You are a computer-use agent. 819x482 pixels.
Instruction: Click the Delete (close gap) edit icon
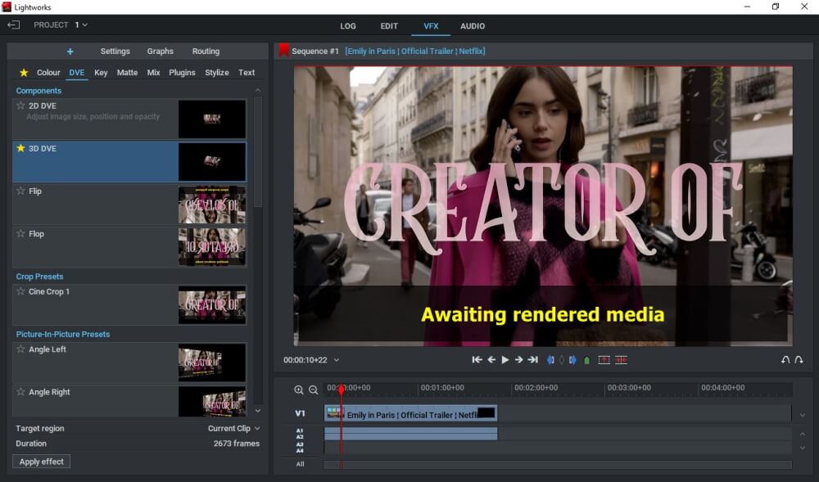click(x=621, y=360)
